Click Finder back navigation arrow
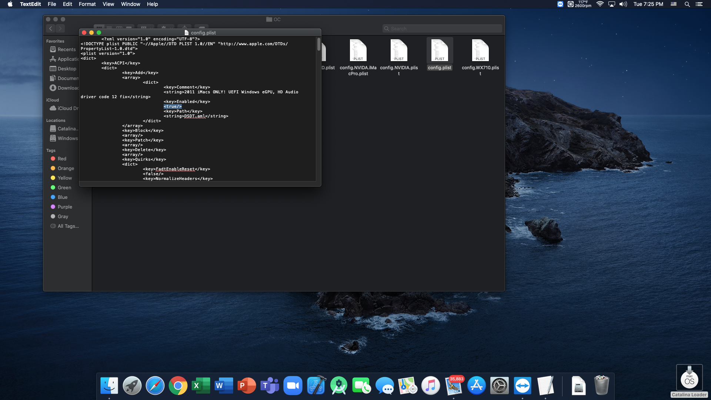This screenshot has width=711, height=400. pyautogui.click(x=51, y=29)
